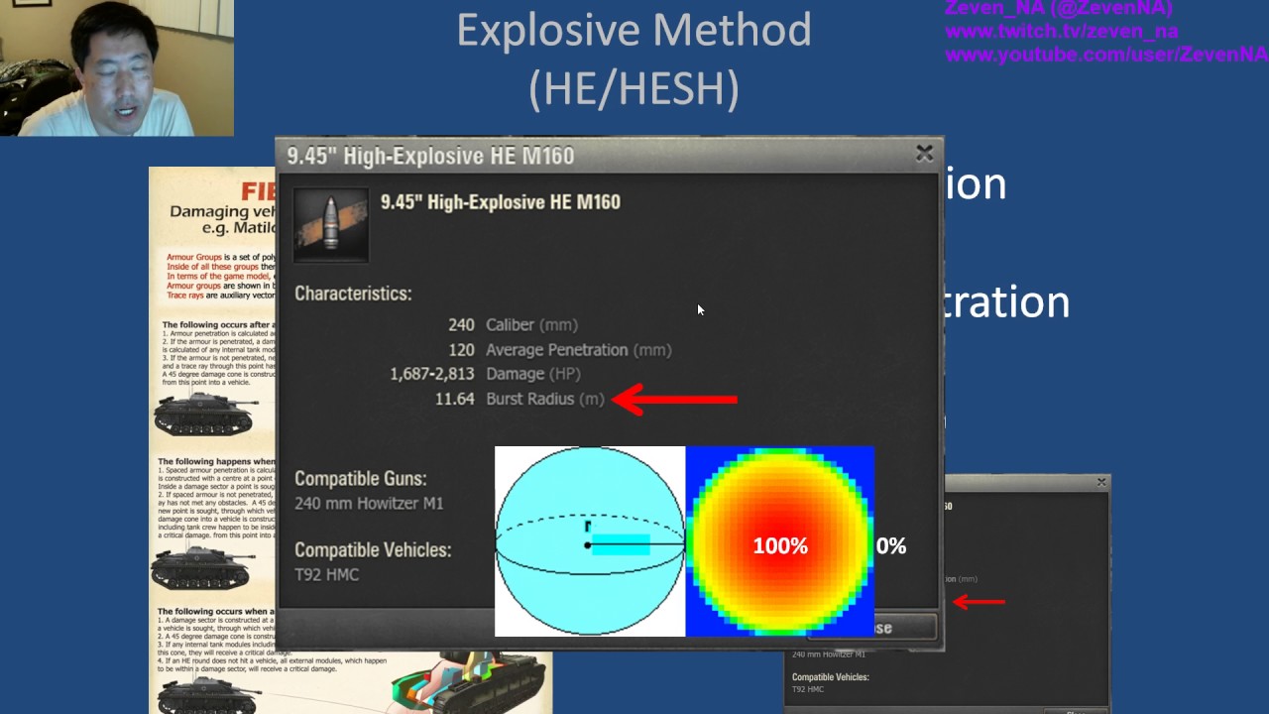The width and height of the screenshot is (1269, 714).
Task: Click the '(HE/HESH)' subtitle text
Action: tap(634, 88)
